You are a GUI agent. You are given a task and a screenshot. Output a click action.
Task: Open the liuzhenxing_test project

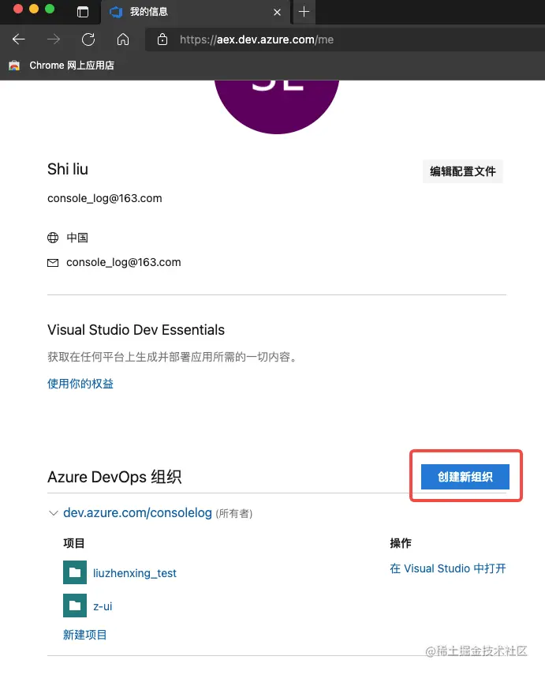coord(135,573)
